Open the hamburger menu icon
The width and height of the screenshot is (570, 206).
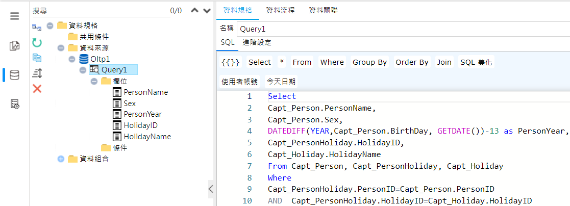click(14, 16)
